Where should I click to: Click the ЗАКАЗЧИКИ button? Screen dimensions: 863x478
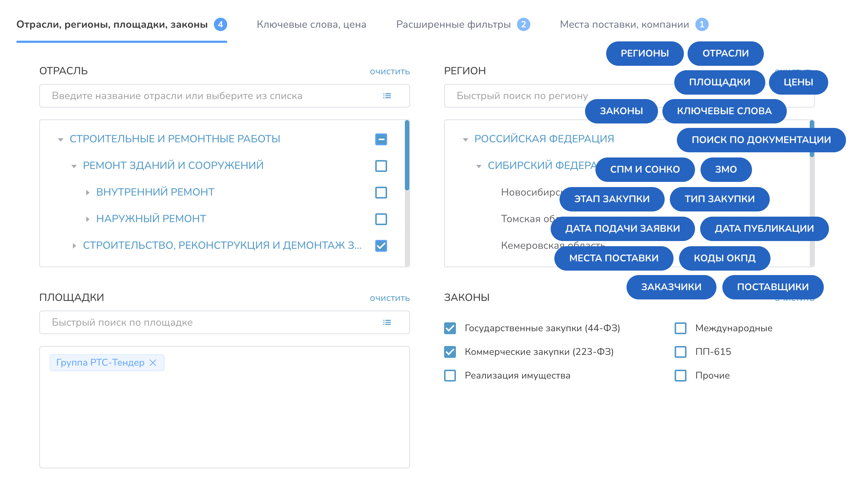tap(671, 287)
